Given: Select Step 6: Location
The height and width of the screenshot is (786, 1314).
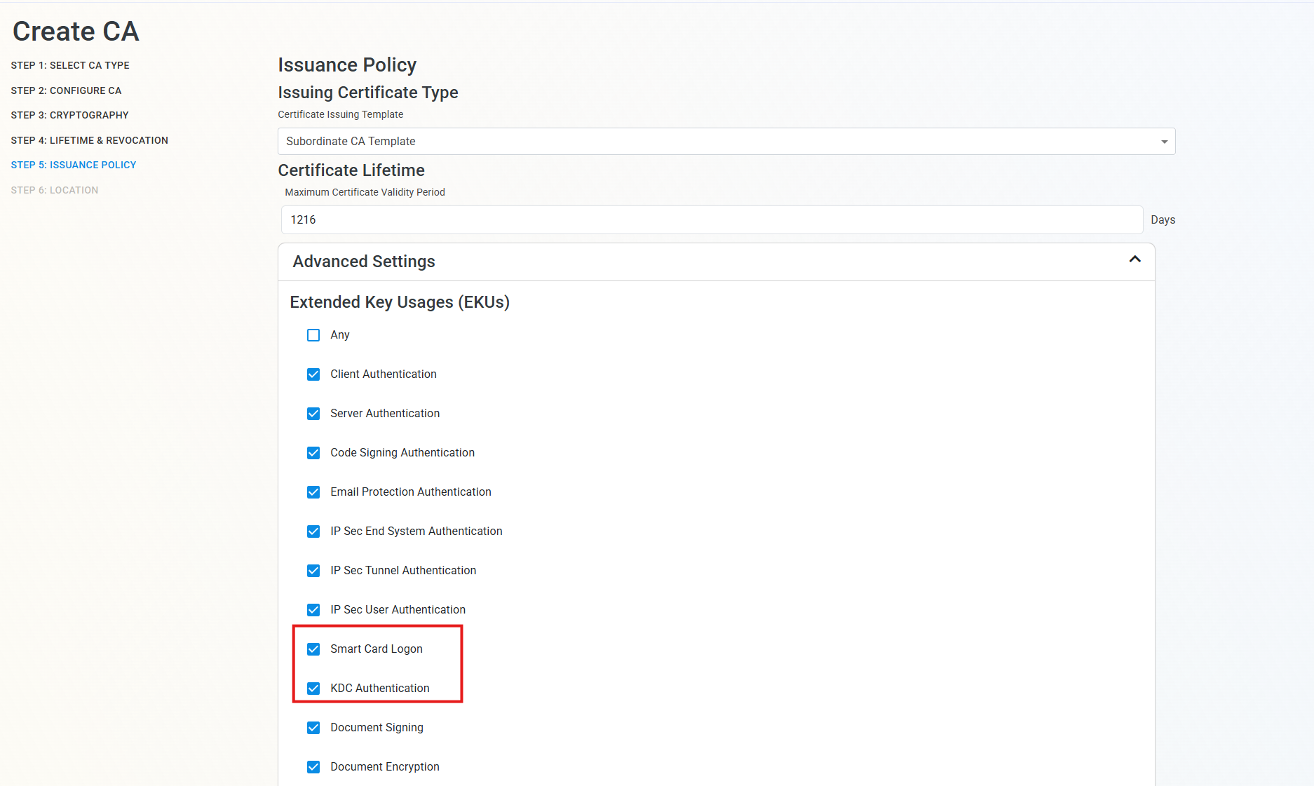Looking at the screenshot, I should [54, 189].
